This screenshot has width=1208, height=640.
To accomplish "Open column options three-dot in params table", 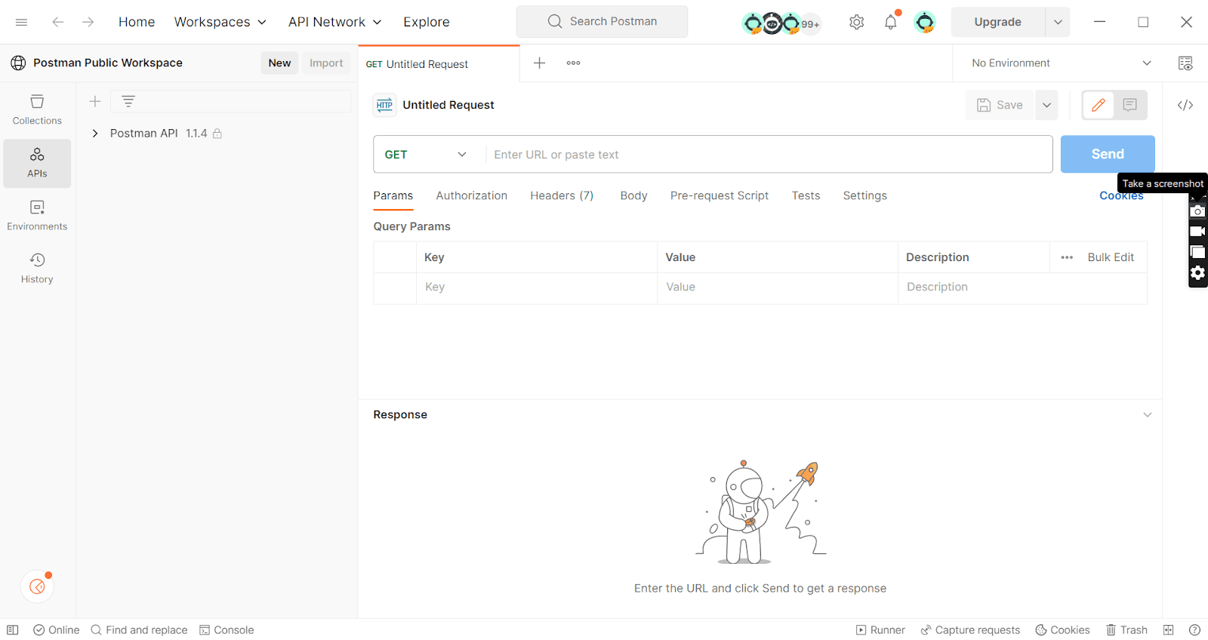I will click(x=1067, y=257).
